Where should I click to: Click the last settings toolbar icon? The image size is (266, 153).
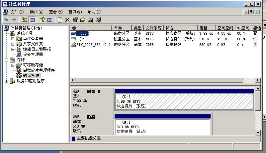(98, 20)
